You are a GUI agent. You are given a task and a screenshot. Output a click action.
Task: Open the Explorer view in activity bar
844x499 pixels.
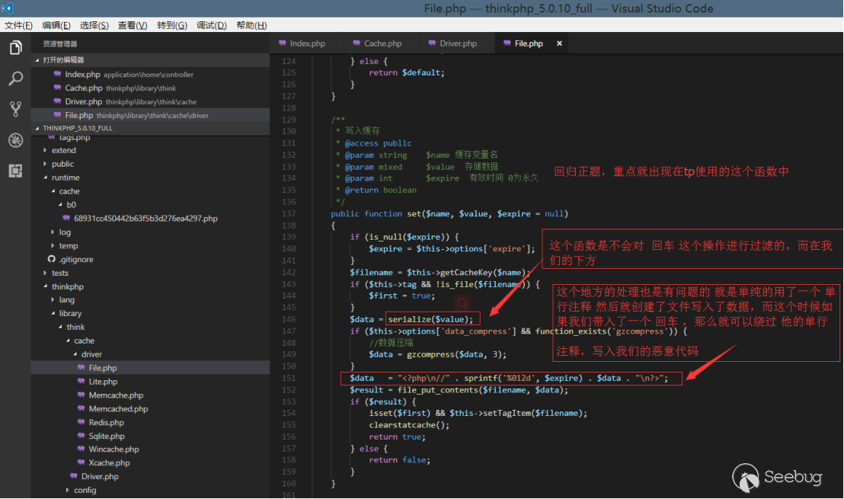tap(15, 48)
